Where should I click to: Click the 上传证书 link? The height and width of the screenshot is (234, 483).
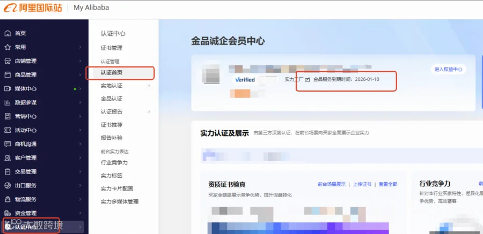coord(362,184)
